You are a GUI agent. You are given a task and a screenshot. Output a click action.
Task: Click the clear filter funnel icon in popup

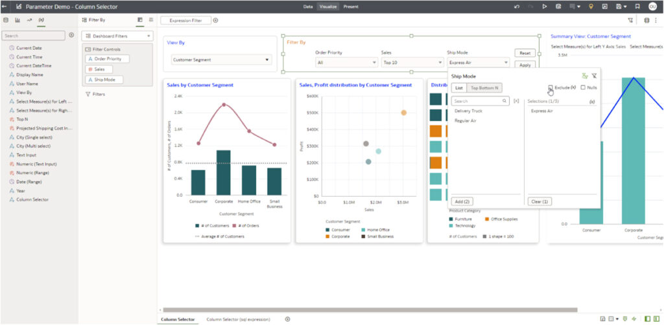click(x=594, y=76)
